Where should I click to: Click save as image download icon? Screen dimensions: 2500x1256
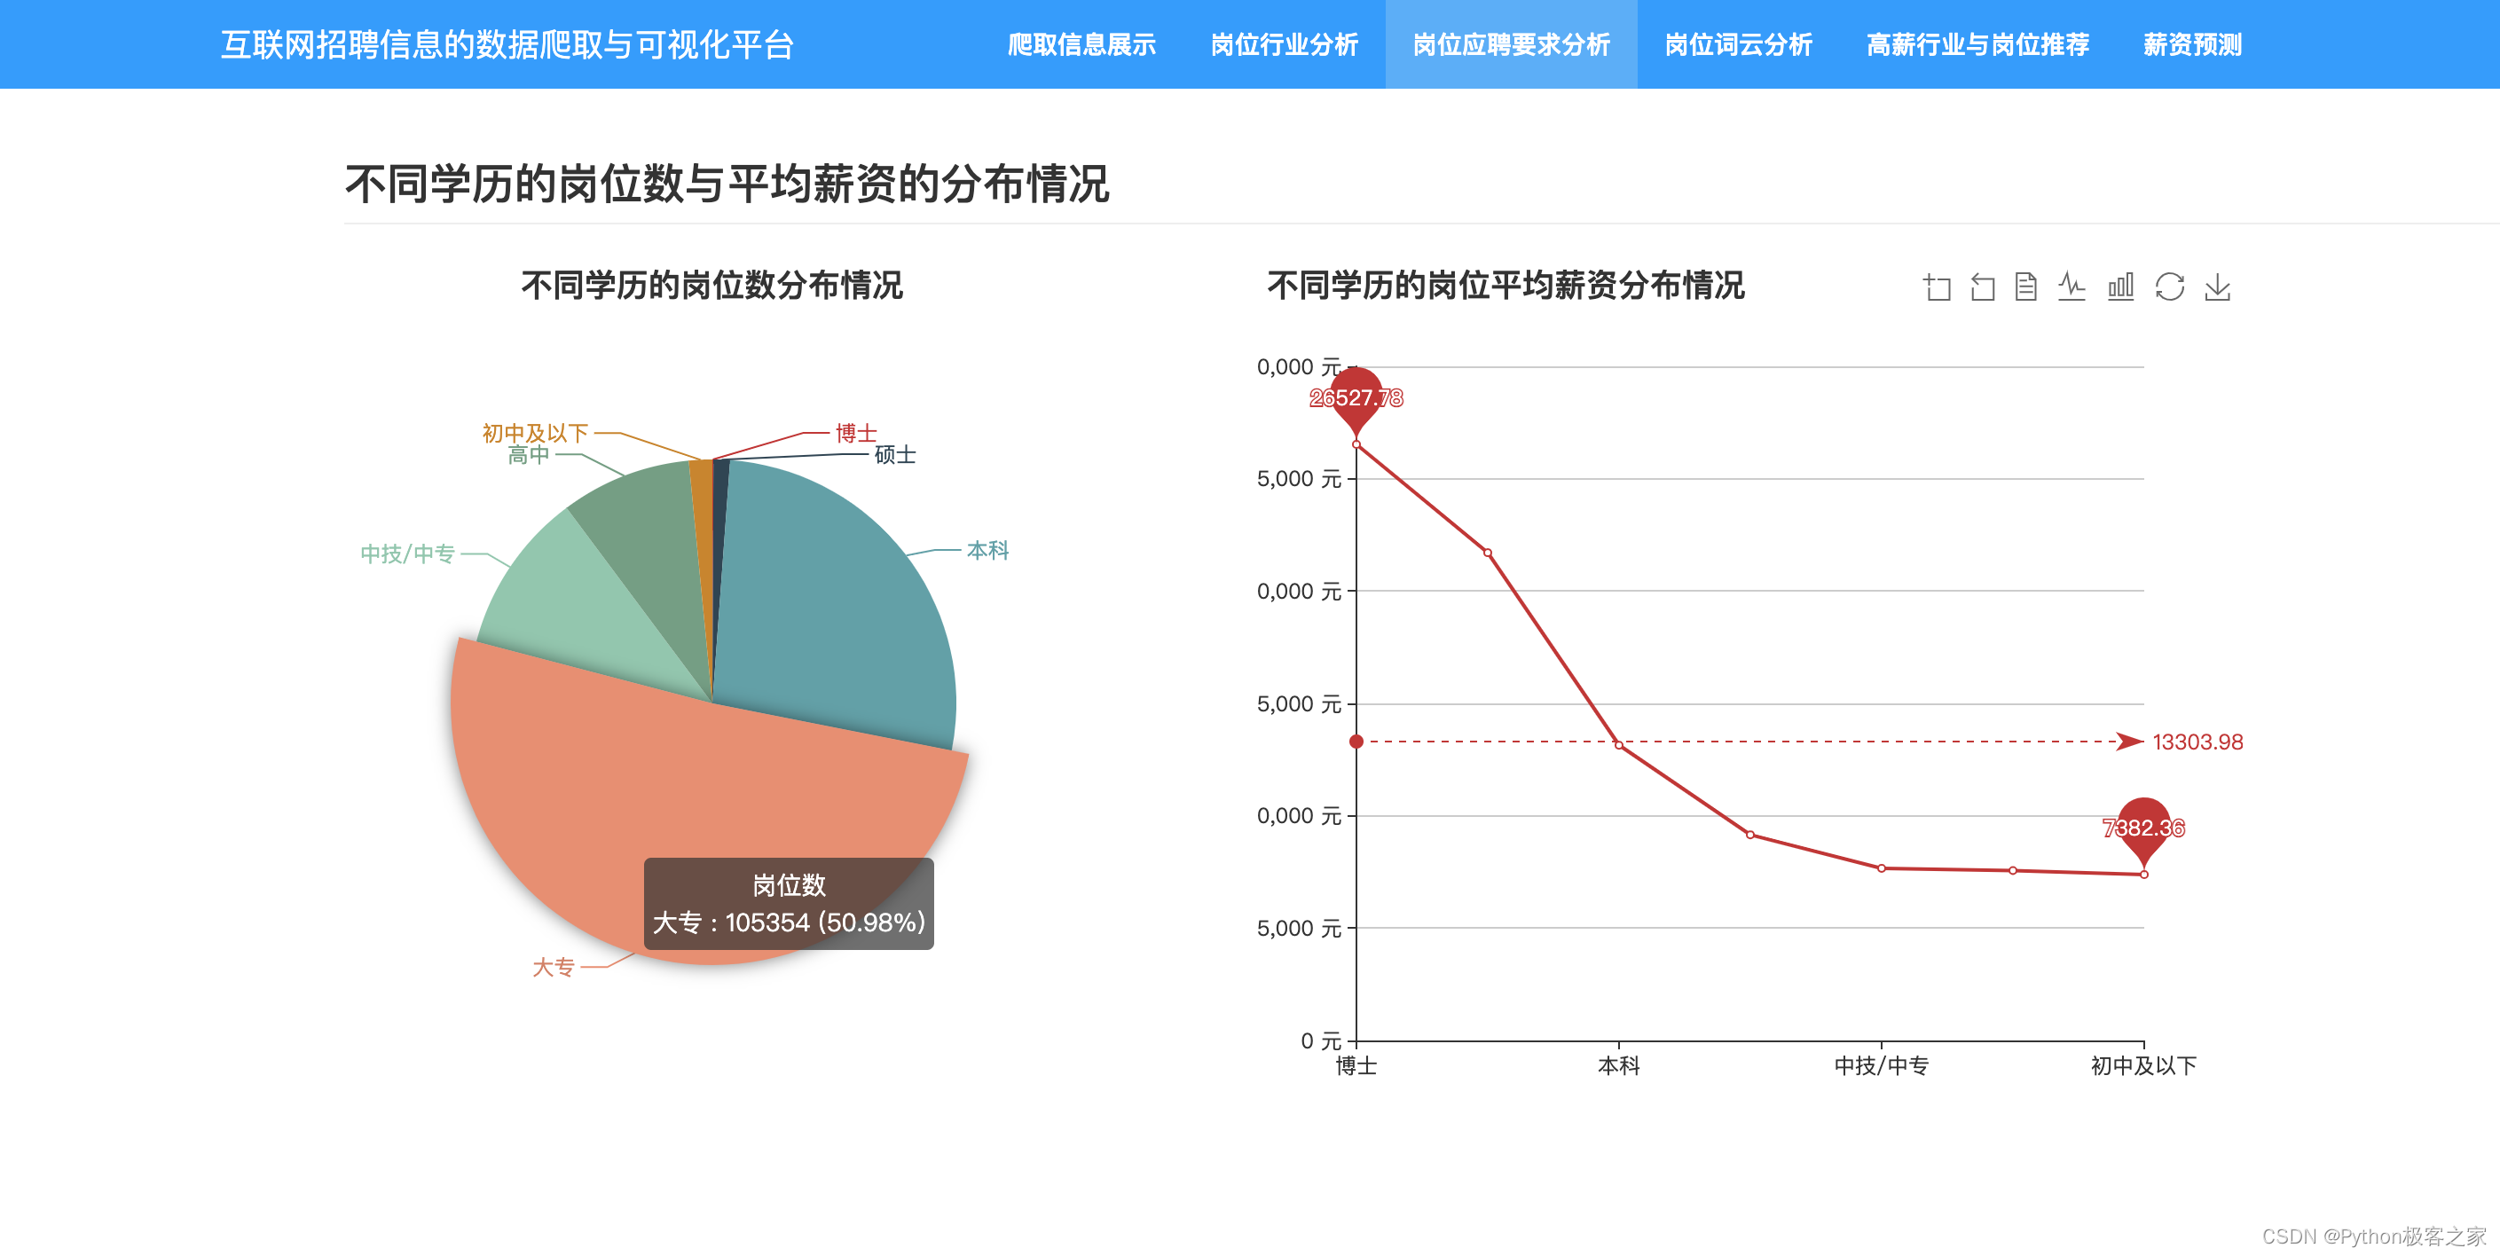(x=2218, y=287)
